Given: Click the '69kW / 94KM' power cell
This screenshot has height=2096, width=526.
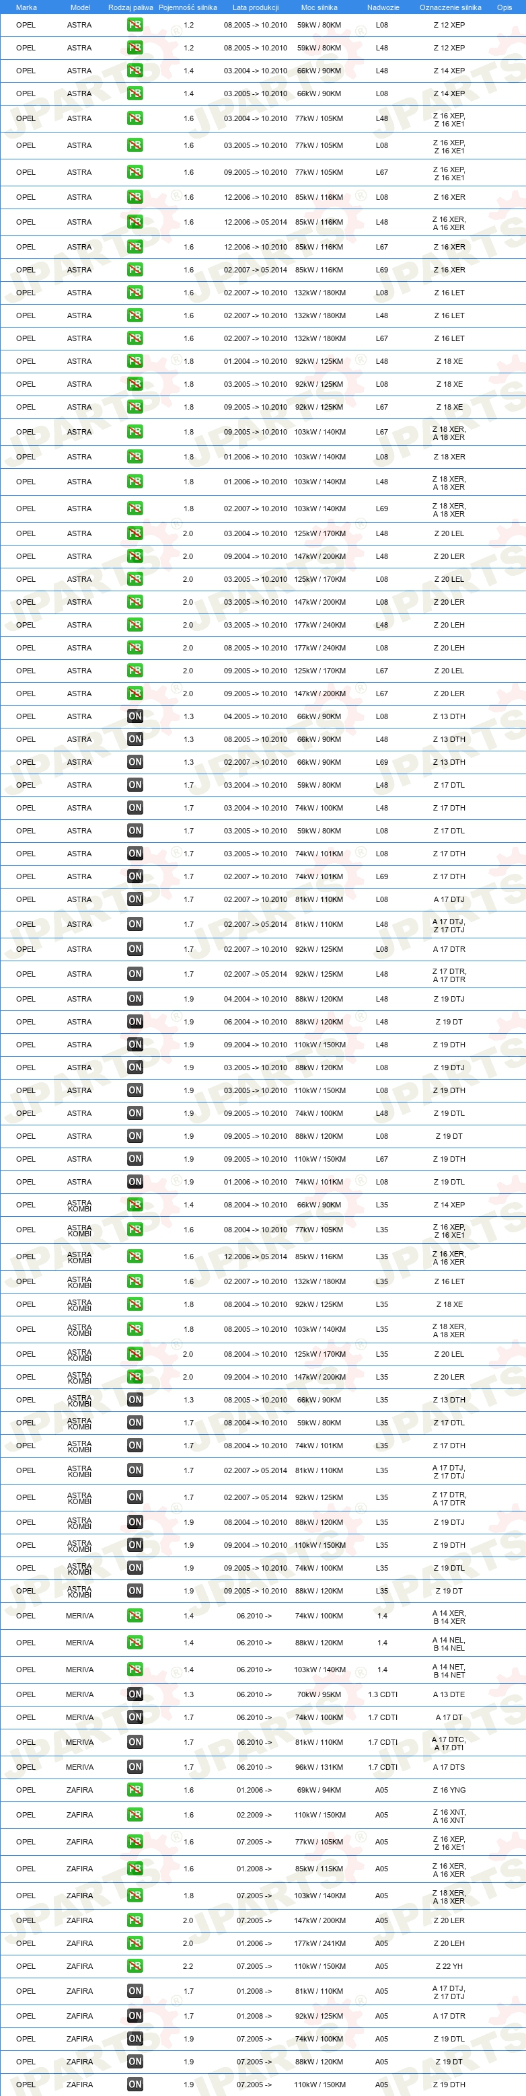Looking at the screenshot, I should 320,1790.
